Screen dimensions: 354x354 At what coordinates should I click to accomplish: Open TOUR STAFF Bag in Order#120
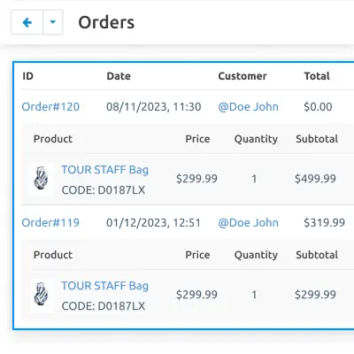(x=104, y=170)
